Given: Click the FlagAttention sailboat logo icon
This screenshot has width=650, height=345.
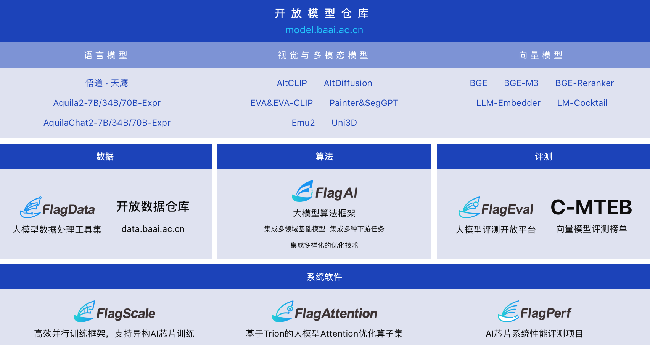Looking at the screenshot, I should (x=283, y=311).
